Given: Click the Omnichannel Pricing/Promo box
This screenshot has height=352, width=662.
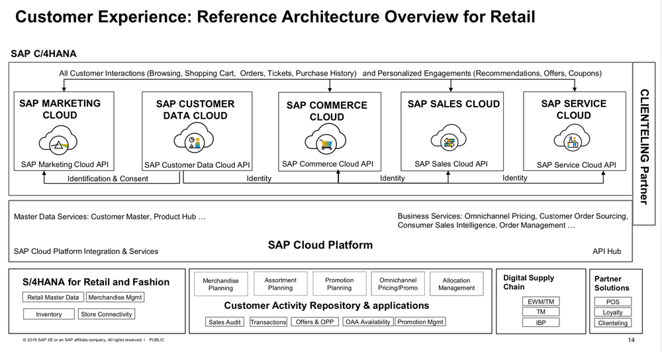Looking at the screenshot, I should (398, 284).
